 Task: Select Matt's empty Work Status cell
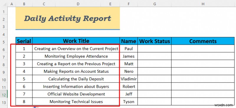[155, 64]
